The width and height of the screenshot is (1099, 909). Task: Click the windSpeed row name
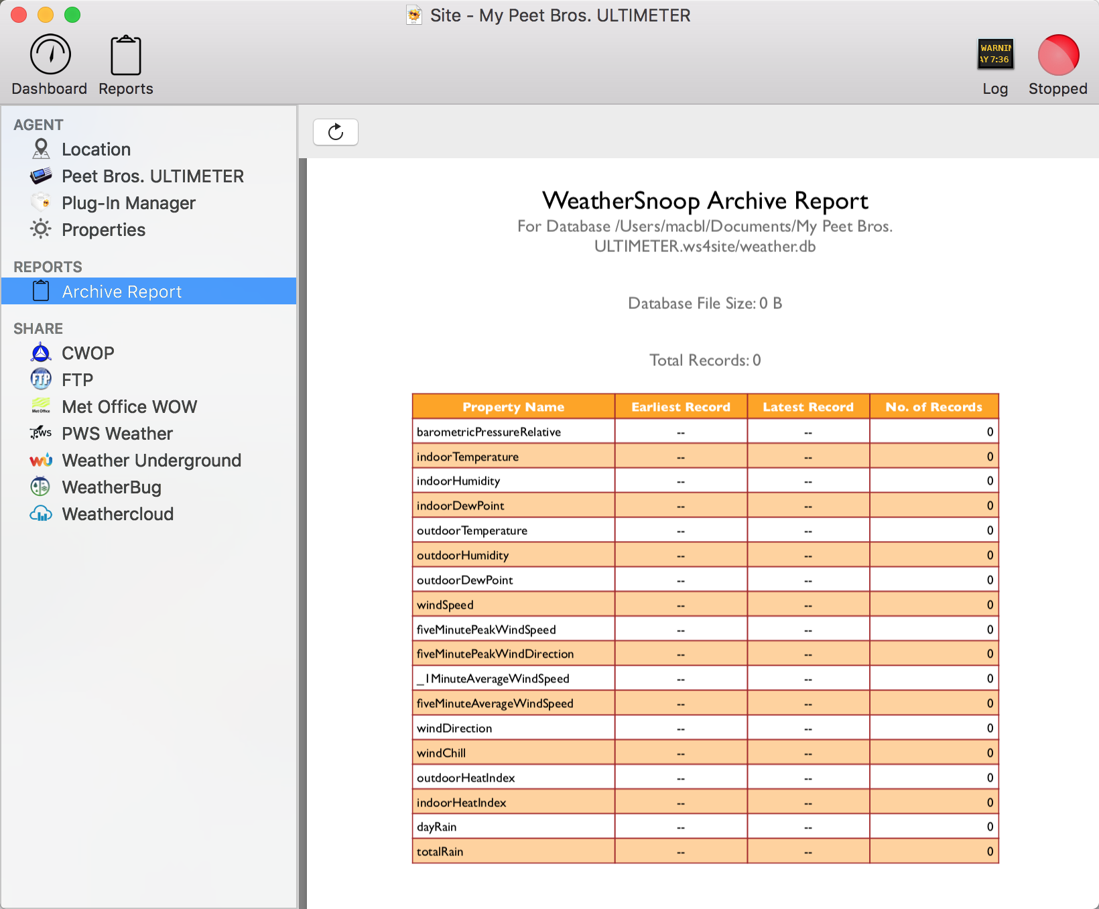445,605
